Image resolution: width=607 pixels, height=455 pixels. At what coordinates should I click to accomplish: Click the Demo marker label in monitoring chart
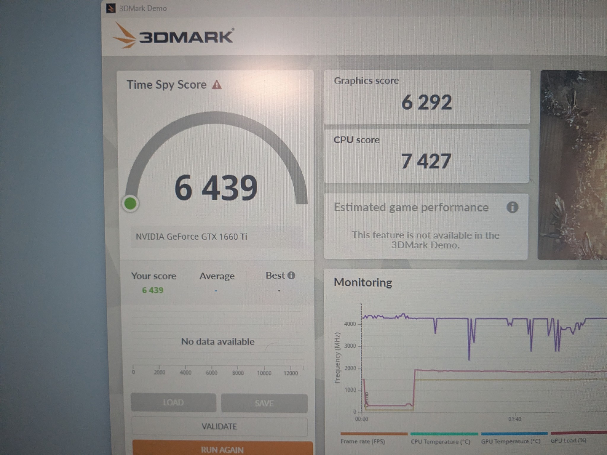367,399
